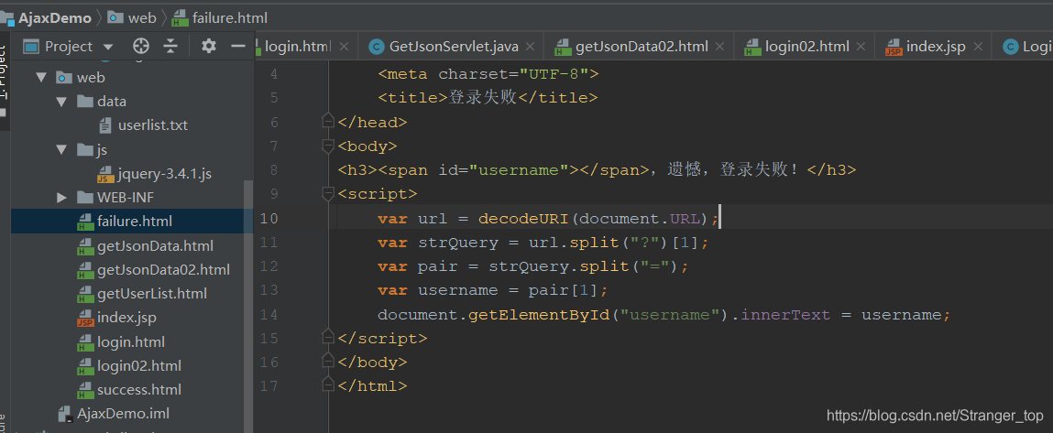Switch to the GetJsonServlet.java tab
Screen dimensions: 1053x433
tap(454, 47)
